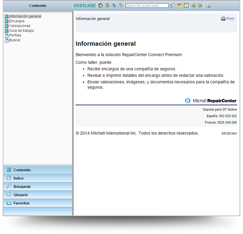This screenshot has width=243, height=234.
Task: Click the Información general breadcrumb text
Action: coord(92,19)
